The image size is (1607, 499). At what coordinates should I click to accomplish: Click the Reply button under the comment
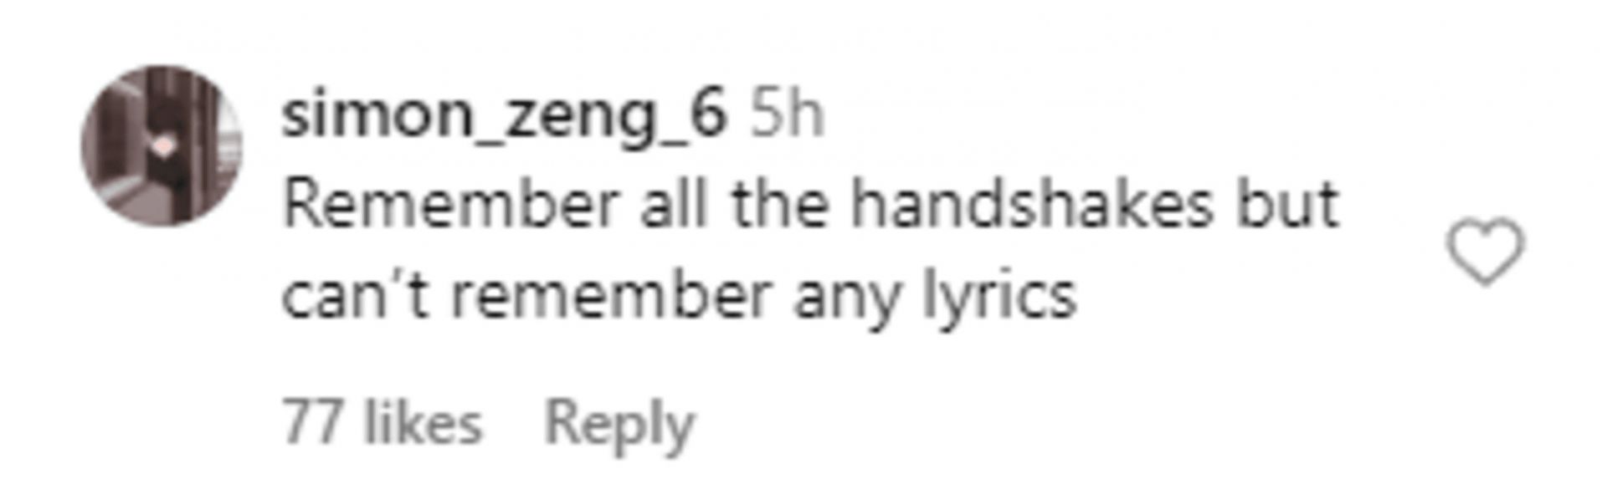point(619,423)
